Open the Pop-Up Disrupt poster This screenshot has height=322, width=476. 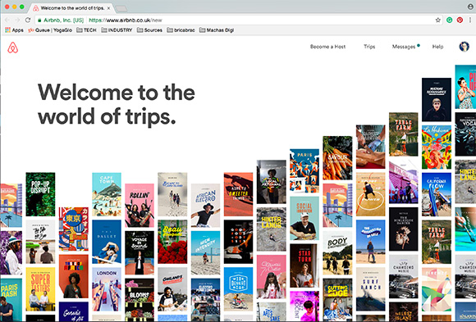pyautogui.click(x=40, y=194)
